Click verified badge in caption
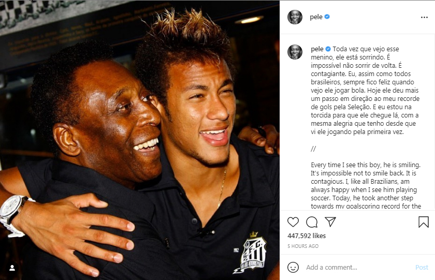Image resolution: width=435 pixels, height=280 pixels. coord(328,49)
